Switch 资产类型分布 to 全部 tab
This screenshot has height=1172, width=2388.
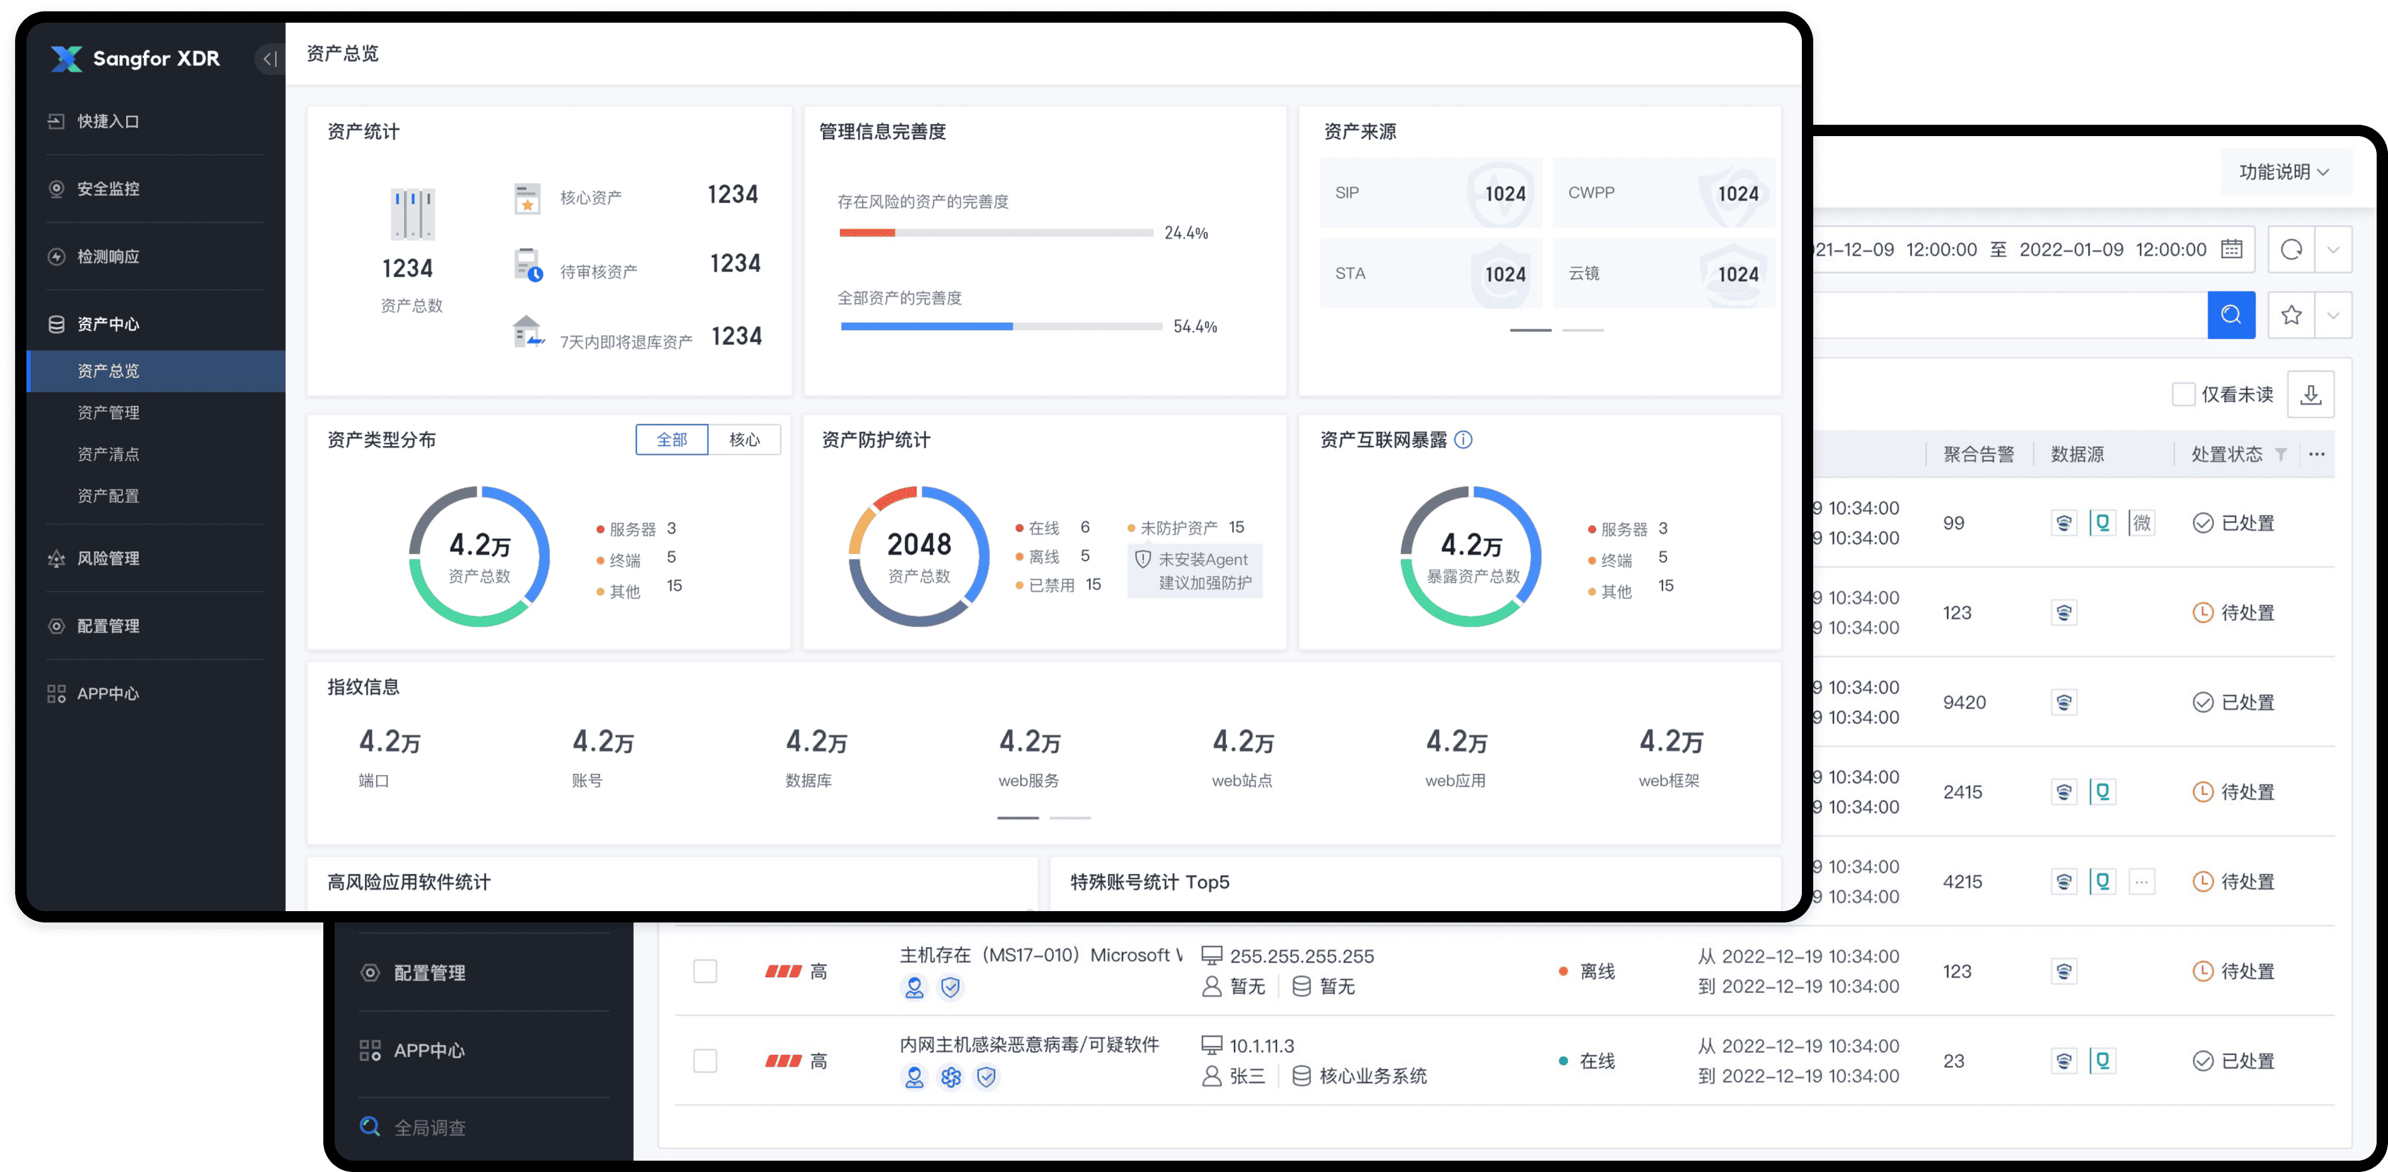(x=672, y=439)
